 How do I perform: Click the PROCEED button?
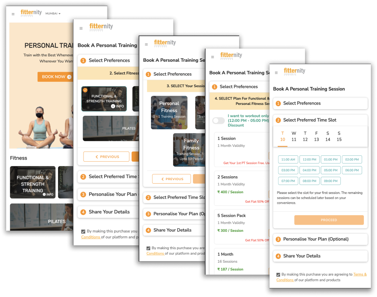pyautogui.click(x=329, y=220)
